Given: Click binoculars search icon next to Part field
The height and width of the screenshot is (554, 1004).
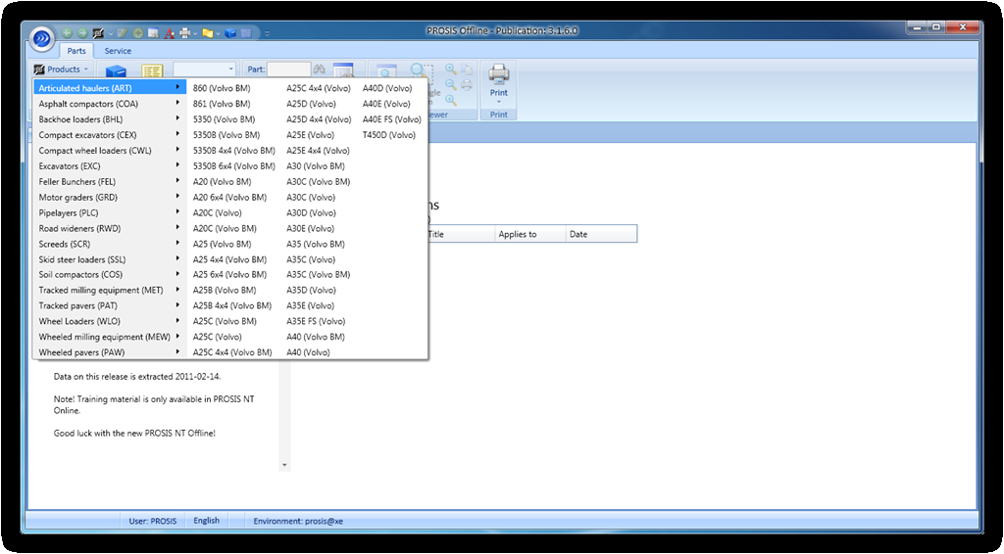Looking at the screenshot, I should (x=319, y=69).
